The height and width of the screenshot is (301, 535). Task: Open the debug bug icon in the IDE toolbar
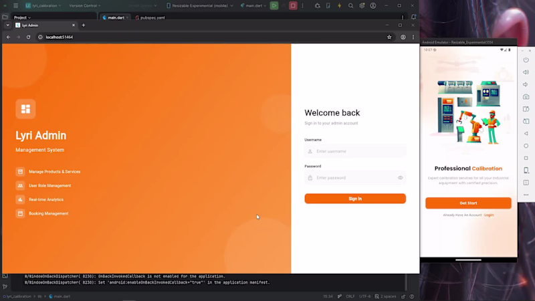tap(317, 5)
